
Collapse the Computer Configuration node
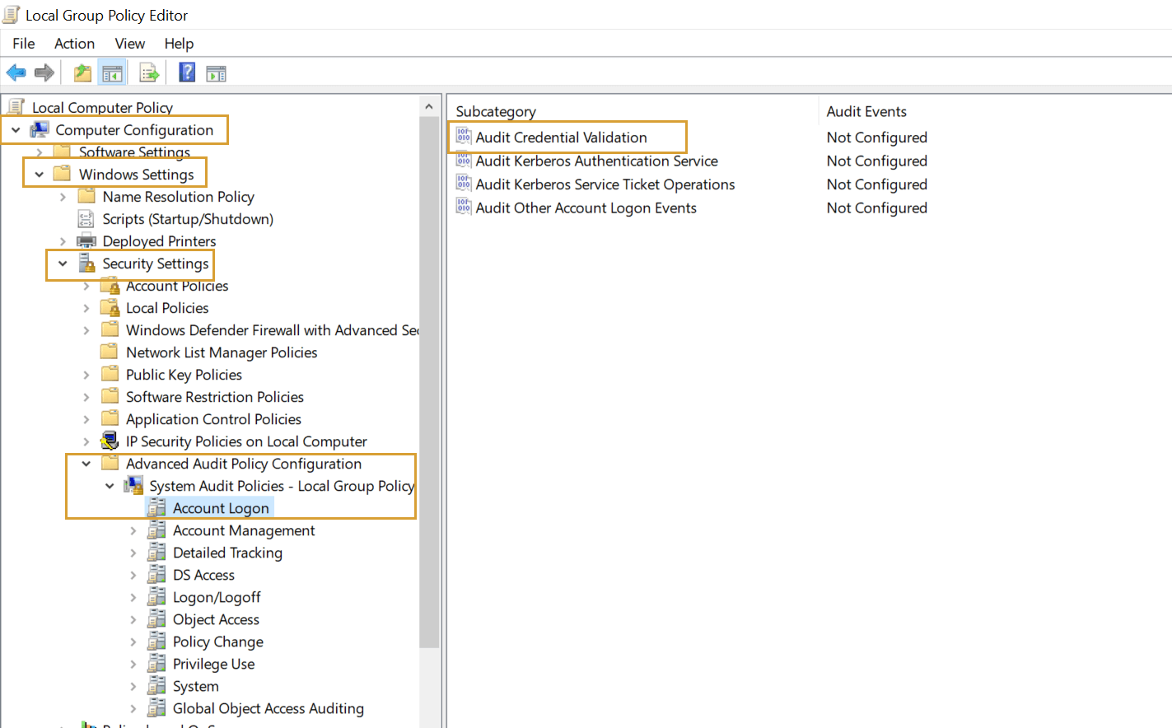coord(15,129)
